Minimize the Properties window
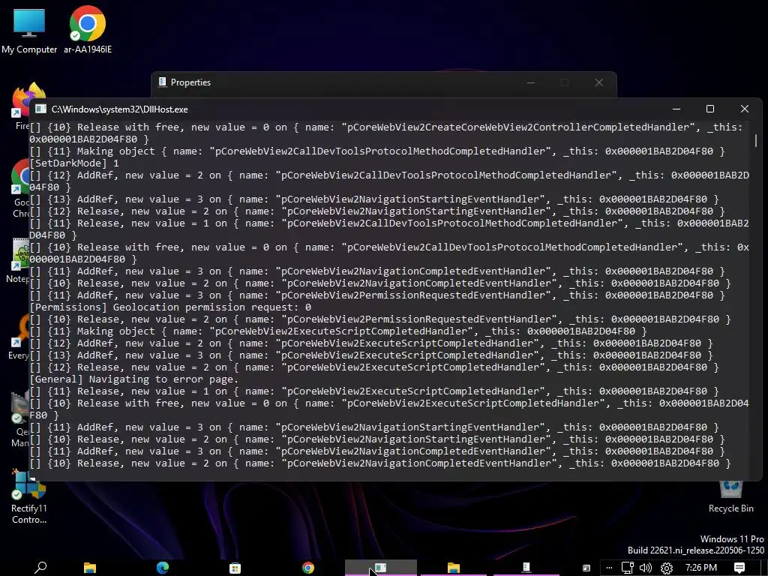Viewport: 768px width, 576px height. click(531, 82)
